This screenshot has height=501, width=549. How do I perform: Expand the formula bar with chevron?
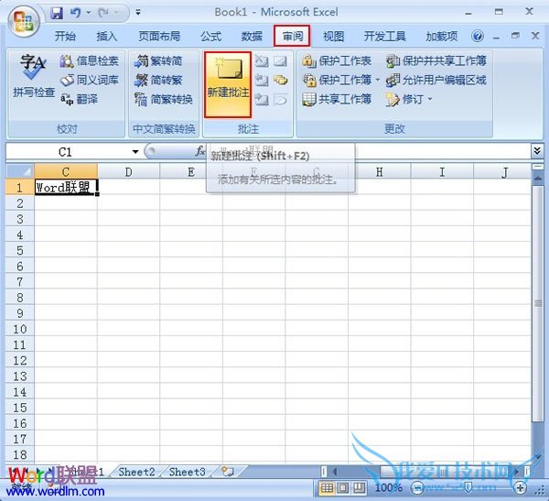coord(537,151)
